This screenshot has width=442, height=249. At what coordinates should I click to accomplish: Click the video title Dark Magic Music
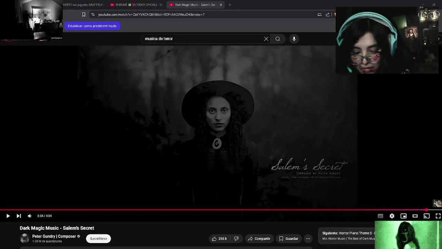(57, 228)
